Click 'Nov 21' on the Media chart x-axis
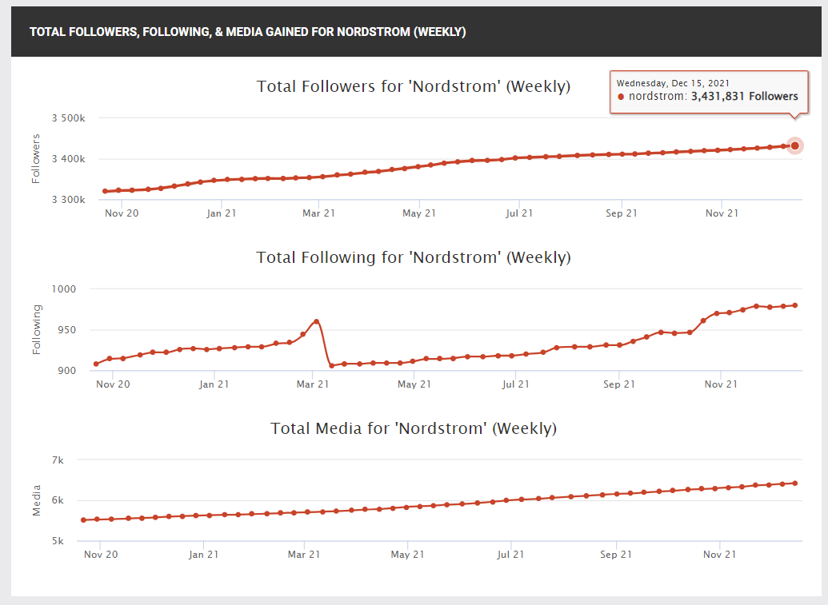 [x=719, y=555]
